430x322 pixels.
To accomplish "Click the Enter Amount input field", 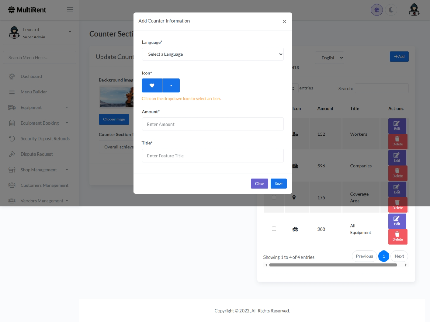I will tap(213, 124).
